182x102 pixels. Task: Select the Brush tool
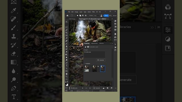pyautogui.click(x=67, y=44)
